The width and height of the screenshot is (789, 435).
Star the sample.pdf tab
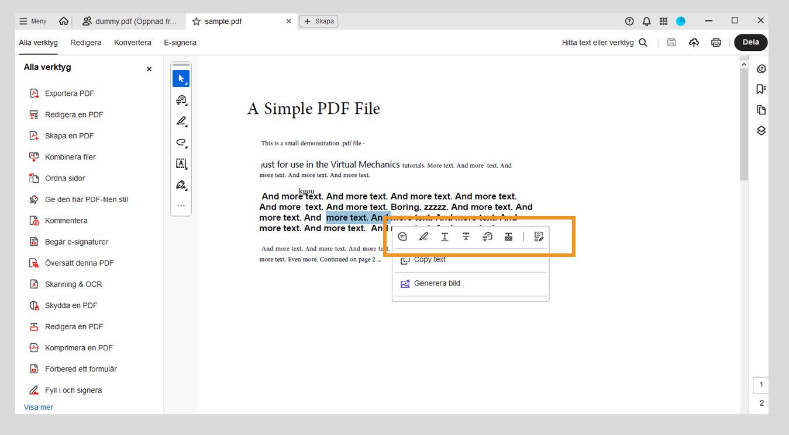tap(197, 21)
